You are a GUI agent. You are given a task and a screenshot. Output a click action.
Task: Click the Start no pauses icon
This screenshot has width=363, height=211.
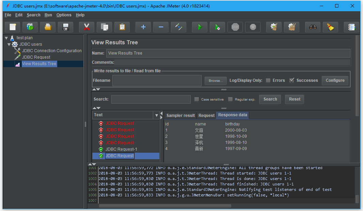coord(217,27)
